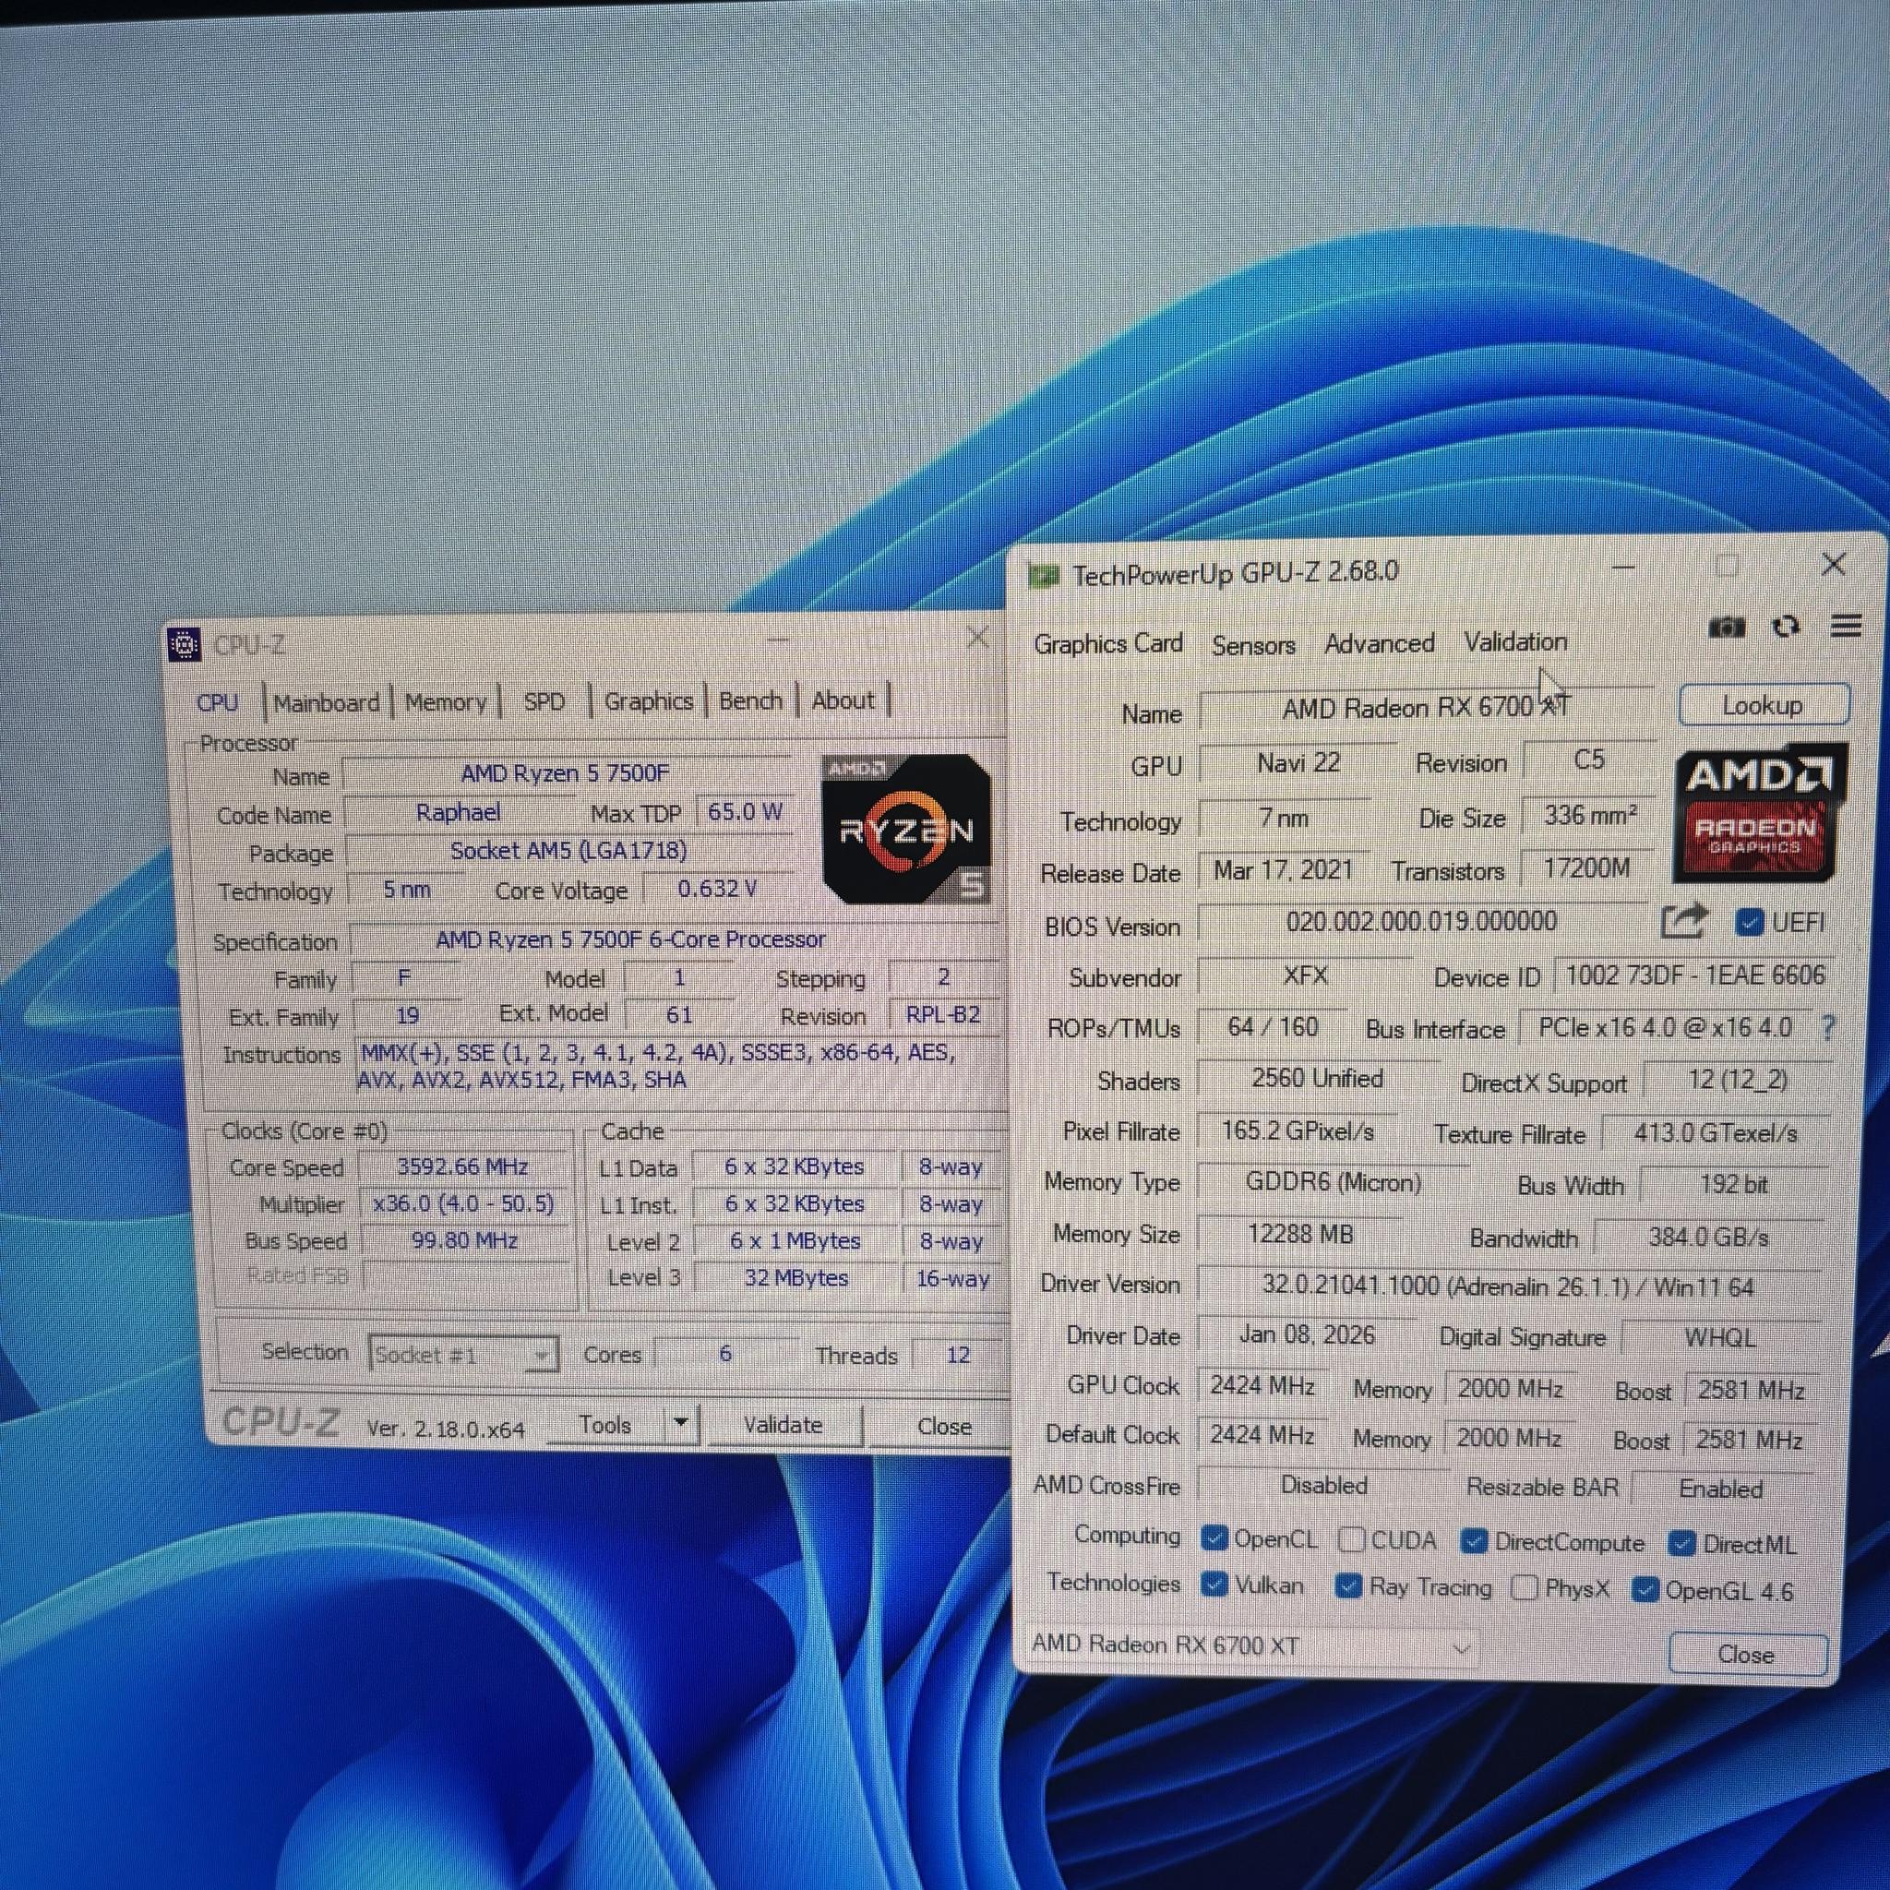Image resolution: width=1890 pixels, height=1890 pixels.
Task: Toggle the PhysX checkbox
Action: pos(1525,1586)
